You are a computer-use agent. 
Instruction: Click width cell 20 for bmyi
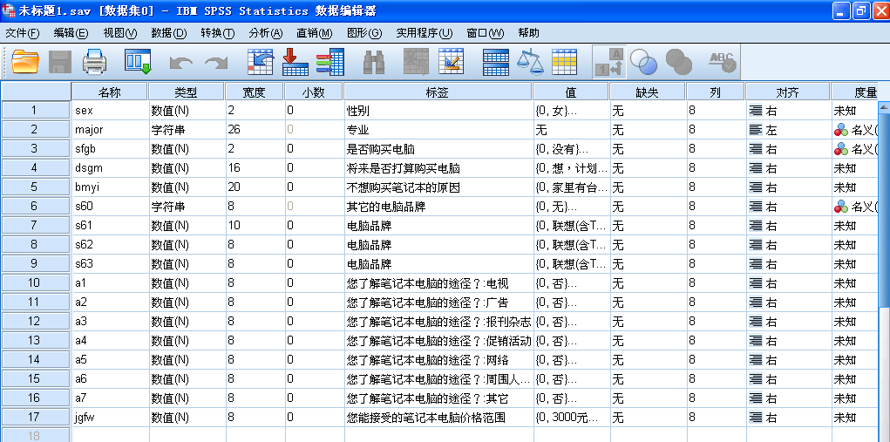click(255, 187)
